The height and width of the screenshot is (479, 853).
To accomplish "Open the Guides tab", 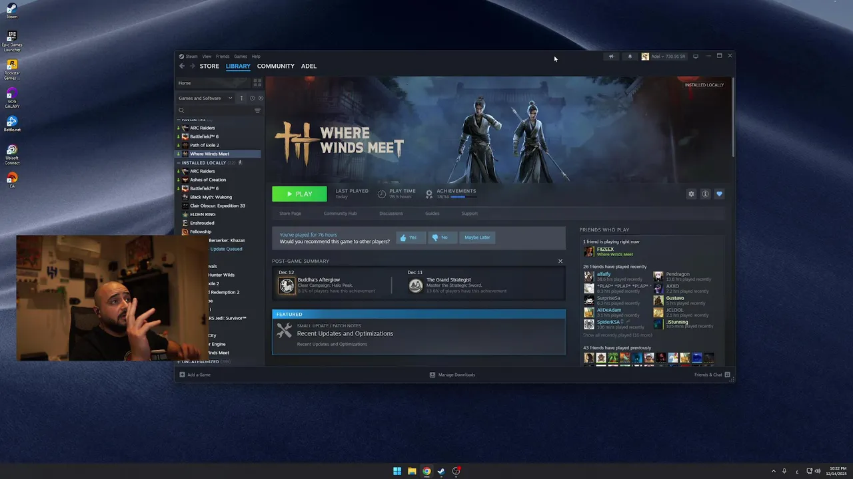I will (x=432, y=214).
